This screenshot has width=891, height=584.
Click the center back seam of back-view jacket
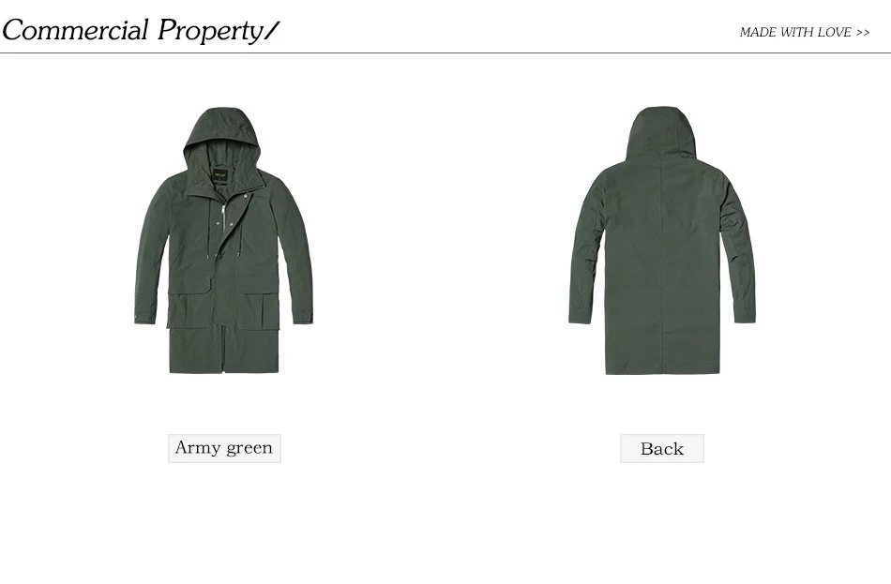[662, 266]
